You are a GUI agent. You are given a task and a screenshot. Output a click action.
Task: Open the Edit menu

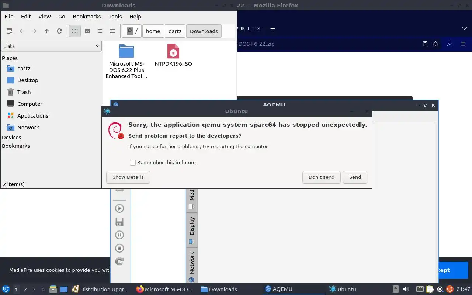[26, 17]
